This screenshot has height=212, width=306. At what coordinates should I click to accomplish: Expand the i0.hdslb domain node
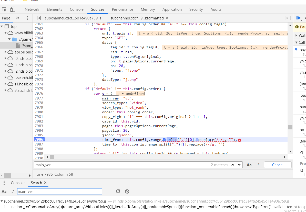[x=5, y=58]
